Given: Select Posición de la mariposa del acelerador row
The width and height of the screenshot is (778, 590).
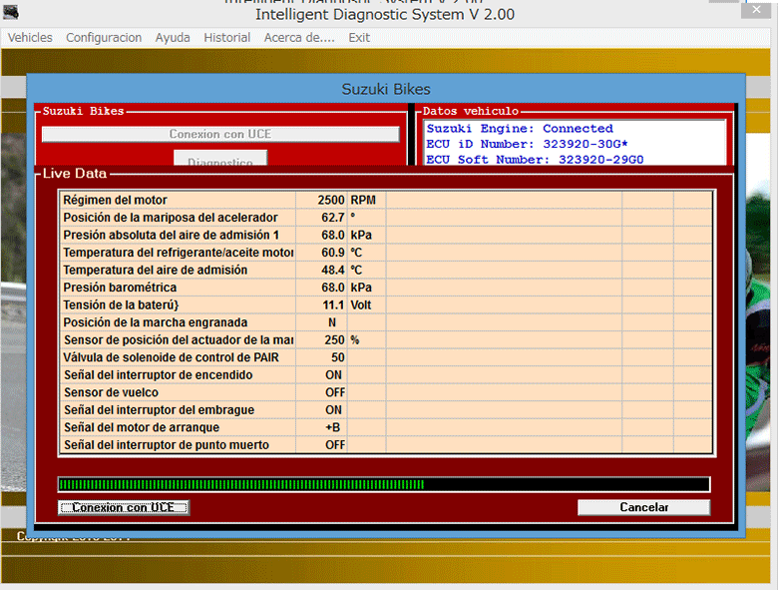Looking at the screenshot, I should coord(386,218).
